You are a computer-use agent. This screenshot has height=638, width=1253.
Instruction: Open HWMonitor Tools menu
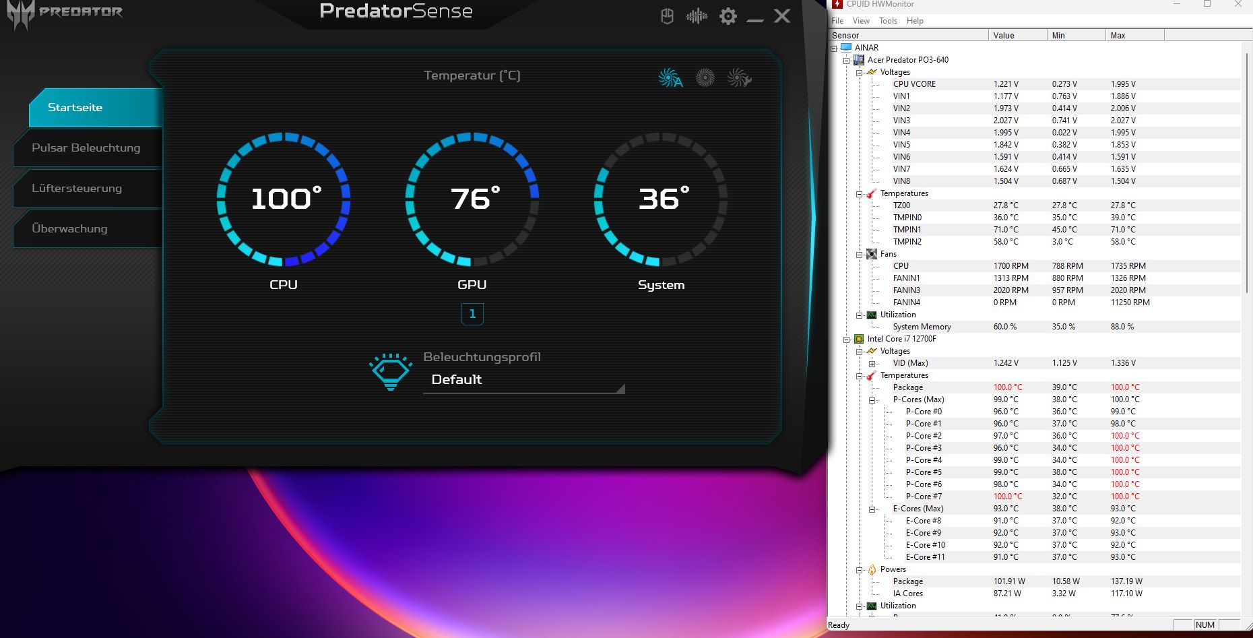(888, 21)
